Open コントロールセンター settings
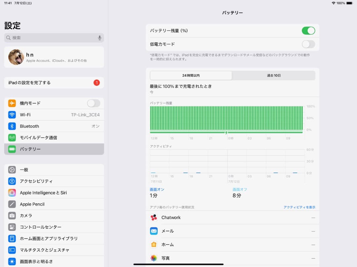This screenshot has height=267, width=357. pyautogui.click(x=54, y=227)
